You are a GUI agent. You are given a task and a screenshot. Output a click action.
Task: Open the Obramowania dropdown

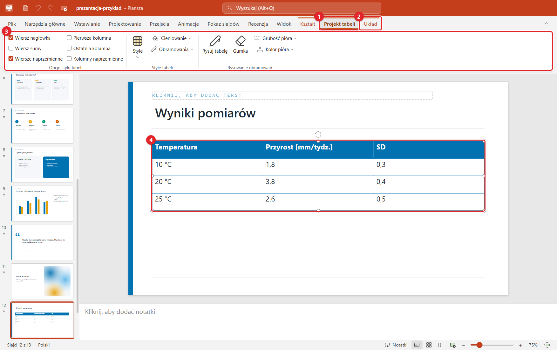172,49
